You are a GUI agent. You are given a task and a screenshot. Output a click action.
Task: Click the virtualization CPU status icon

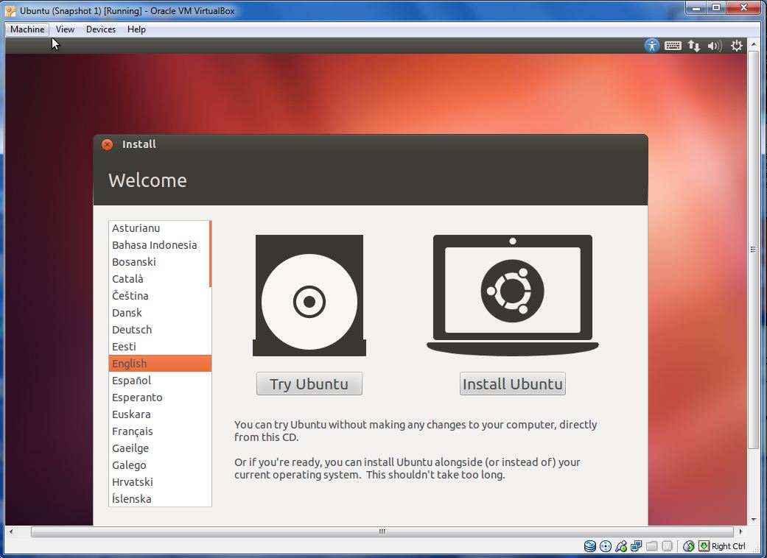(668, 545)
